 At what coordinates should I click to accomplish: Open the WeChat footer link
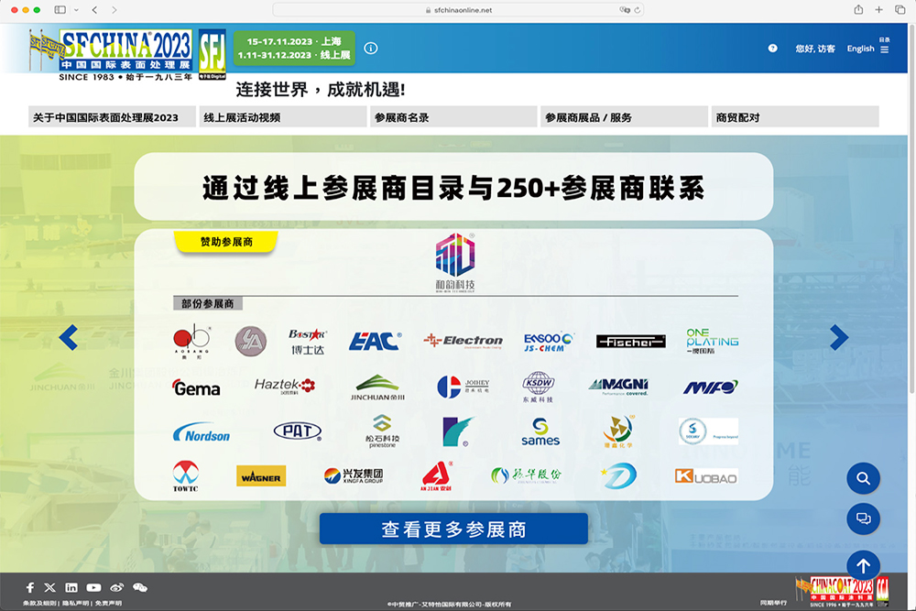coord(139,587)
